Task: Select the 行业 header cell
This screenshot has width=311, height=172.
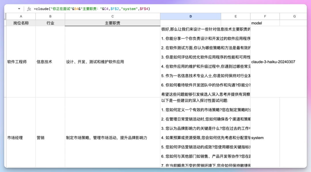Action: click(x=50, y=23)
